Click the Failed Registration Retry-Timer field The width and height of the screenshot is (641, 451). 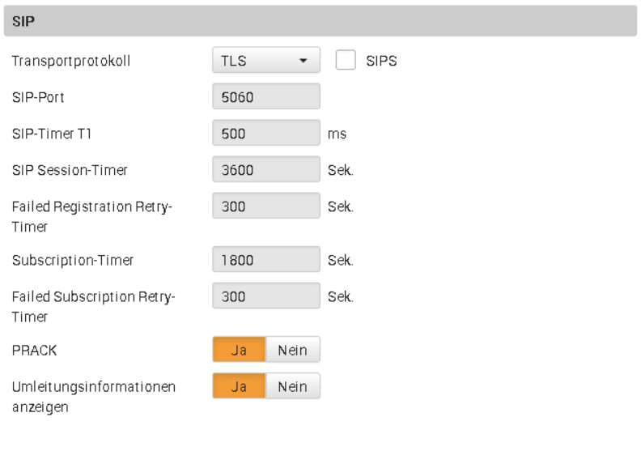point(266,206)
